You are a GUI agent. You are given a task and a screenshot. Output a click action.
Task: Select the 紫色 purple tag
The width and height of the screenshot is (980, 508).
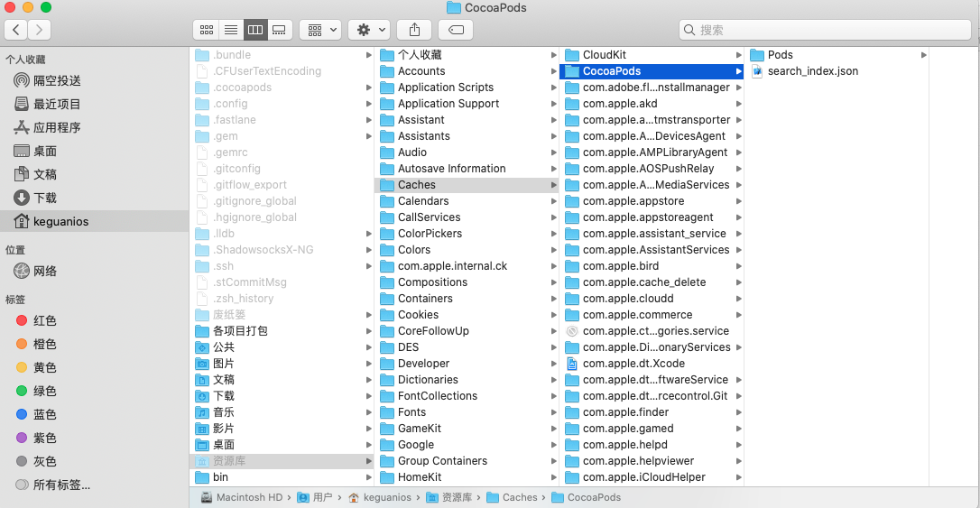point(95,438)
